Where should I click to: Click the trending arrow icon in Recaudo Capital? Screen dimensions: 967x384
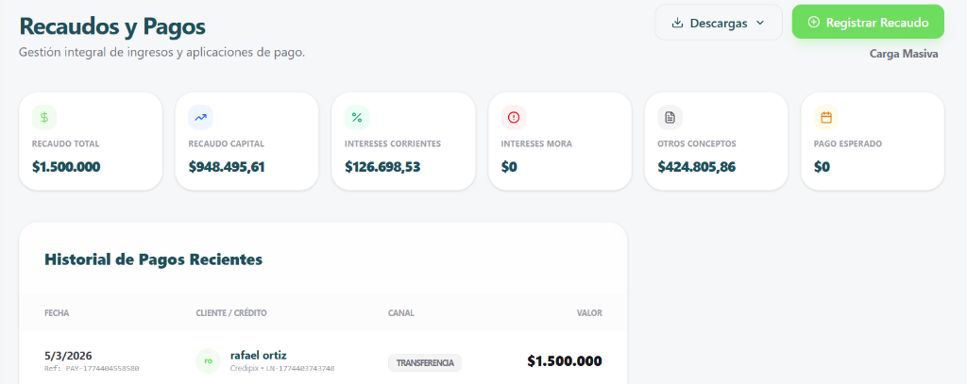point(200,117)
